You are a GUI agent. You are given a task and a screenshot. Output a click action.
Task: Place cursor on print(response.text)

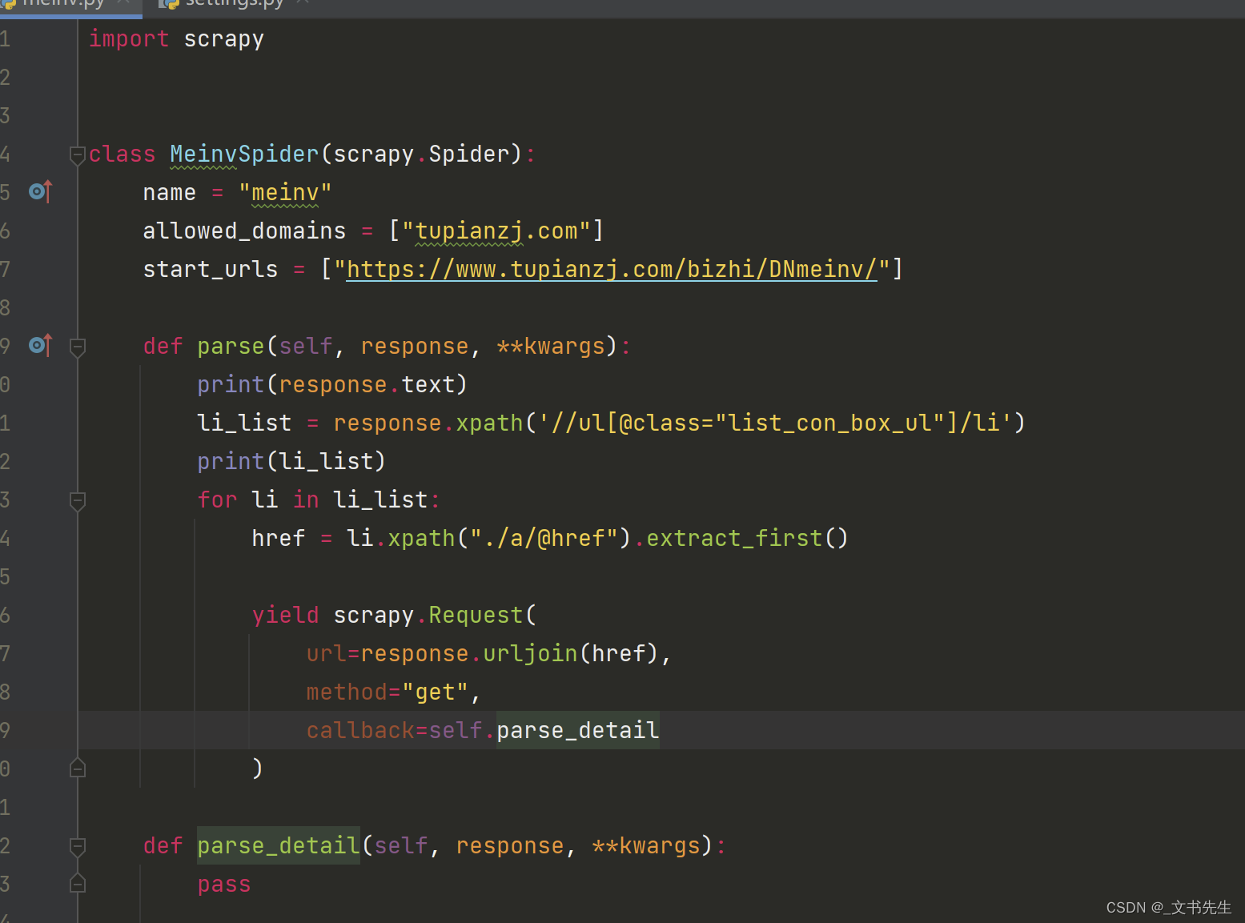332,384
